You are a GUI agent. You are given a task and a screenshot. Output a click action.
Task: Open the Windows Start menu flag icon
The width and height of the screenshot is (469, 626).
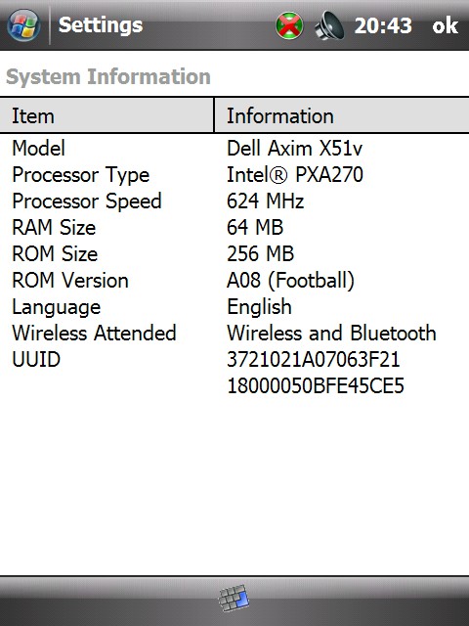pos(23,25)
